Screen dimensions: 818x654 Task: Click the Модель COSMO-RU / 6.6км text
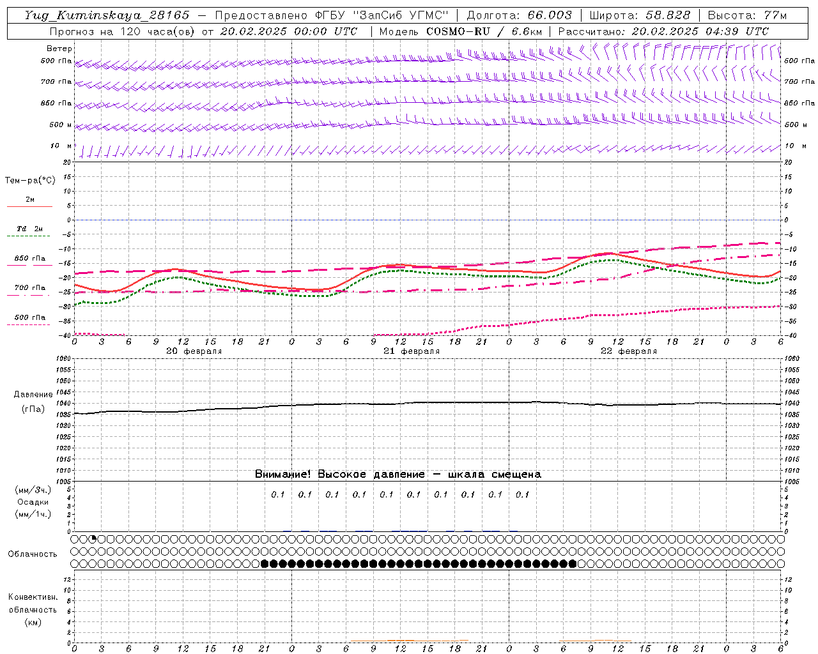461,31
